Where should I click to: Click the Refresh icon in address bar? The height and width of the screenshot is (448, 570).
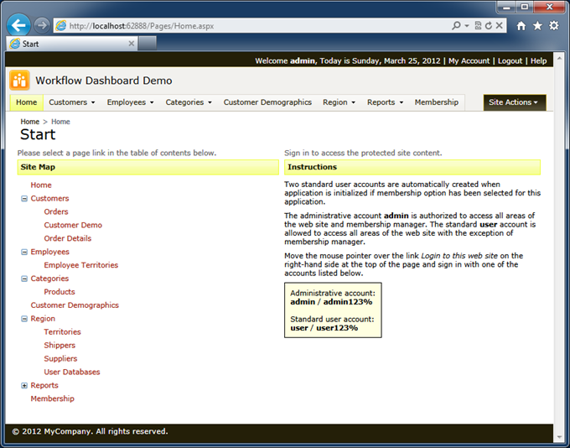pos(489,26)
